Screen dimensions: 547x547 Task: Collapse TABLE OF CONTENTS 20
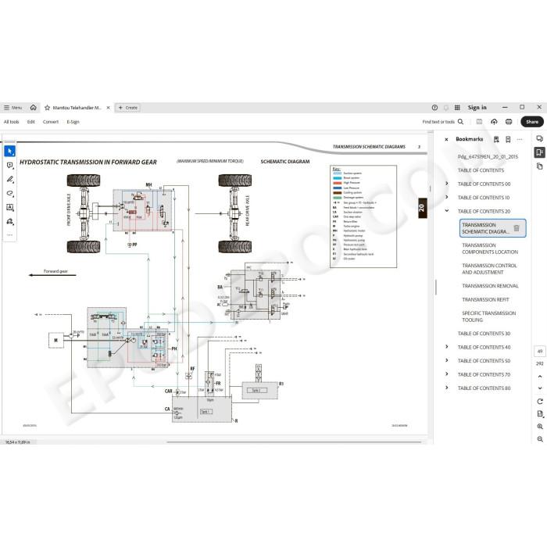447,211
